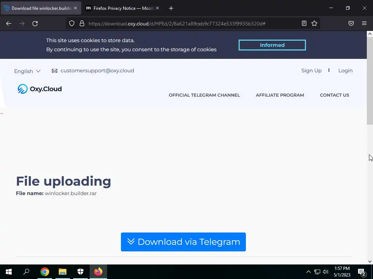Select the Download file winlocker.builder tab
373x279 pixels.
point(41,8)
